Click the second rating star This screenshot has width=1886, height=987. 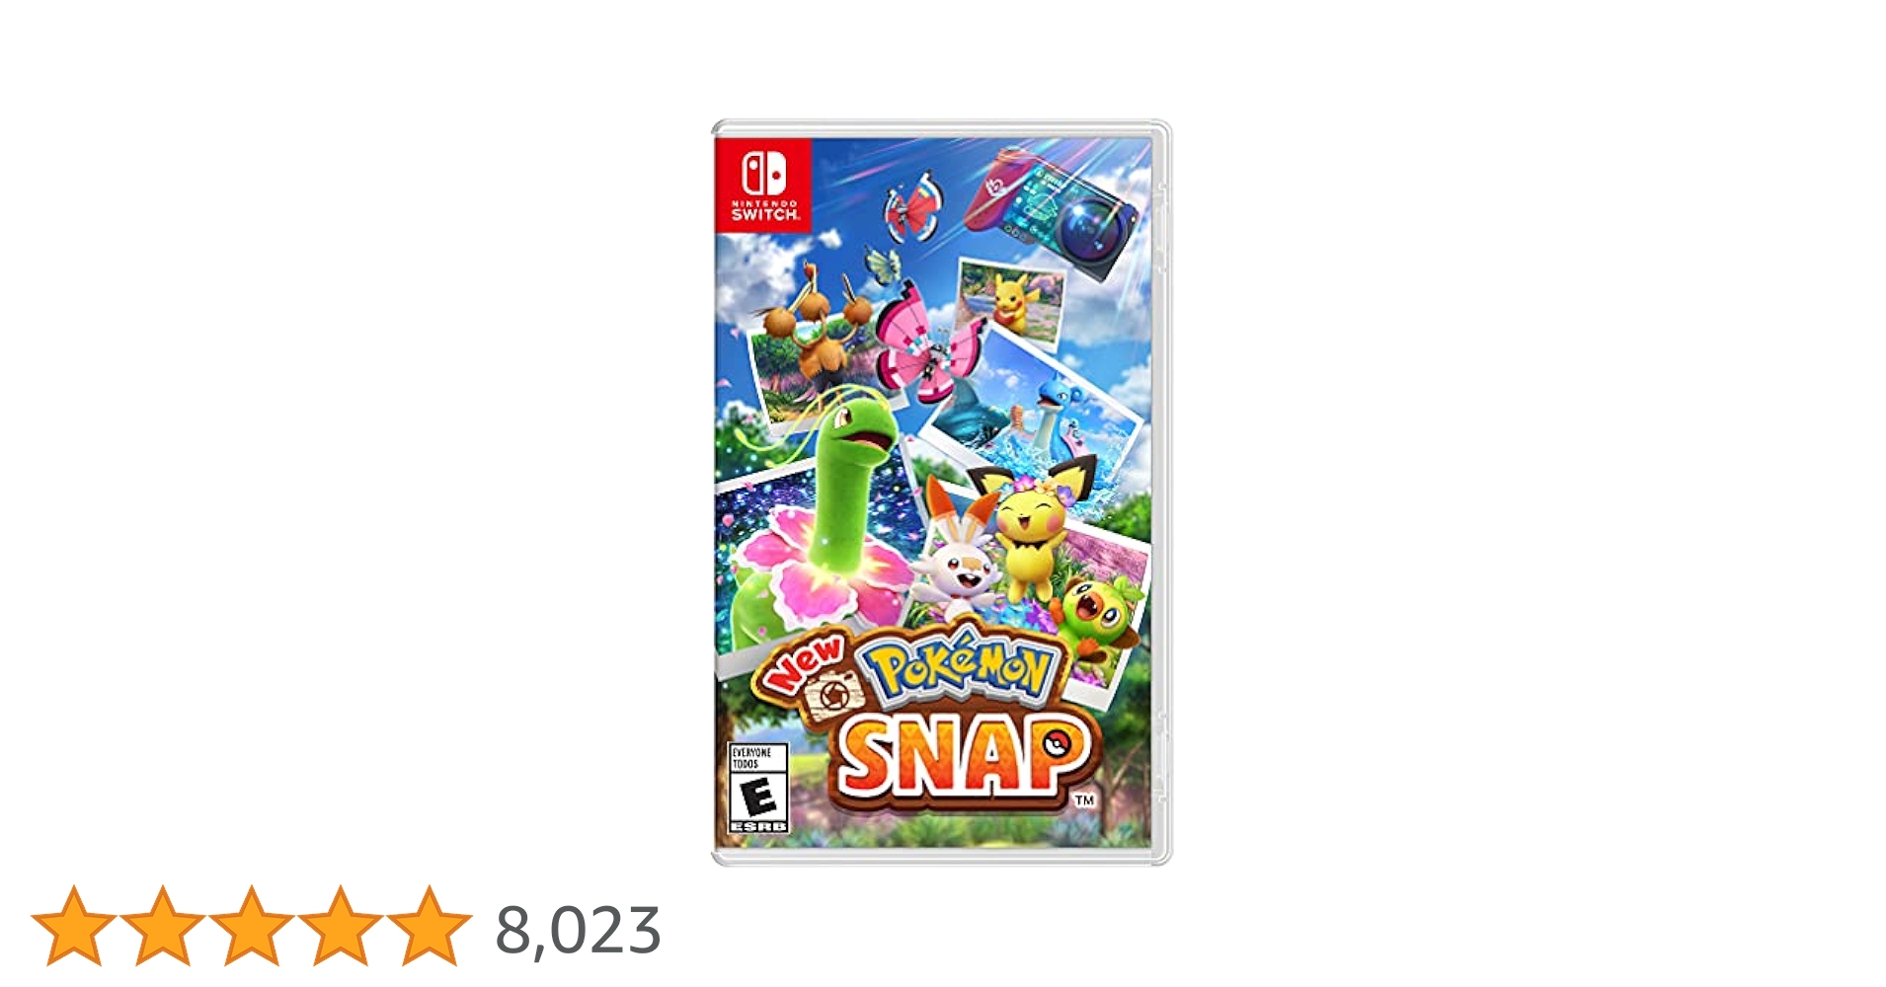[x=163, y=926]
